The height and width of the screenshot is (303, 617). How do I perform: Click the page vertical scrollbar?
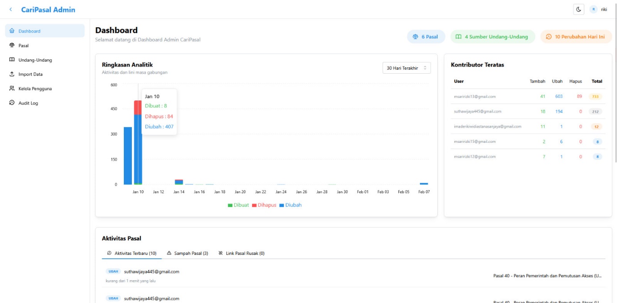tap(615, 83)
